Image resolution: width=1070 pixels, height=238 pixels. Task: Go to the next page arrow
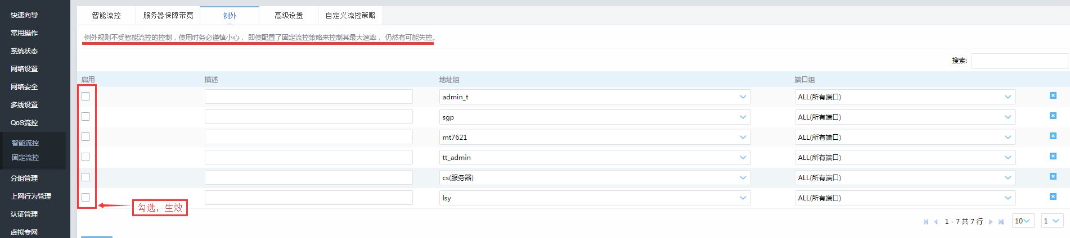(x=991, y=222)
